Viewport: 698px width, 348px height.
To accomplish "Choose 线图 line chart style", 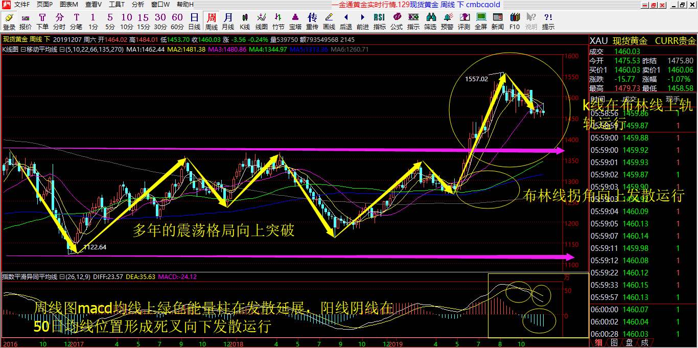I will (262, 21).
